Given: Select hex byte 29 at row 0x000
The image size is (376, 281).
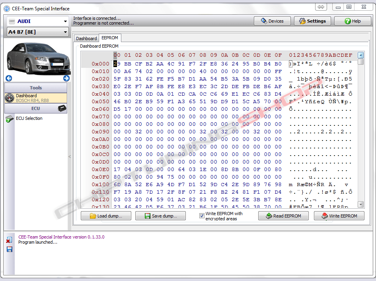Looking at the screenshot, I should click(117, 64).
